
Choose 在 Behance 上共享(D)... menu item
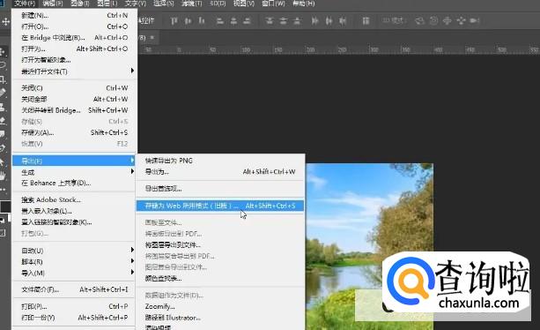(74, 184)
